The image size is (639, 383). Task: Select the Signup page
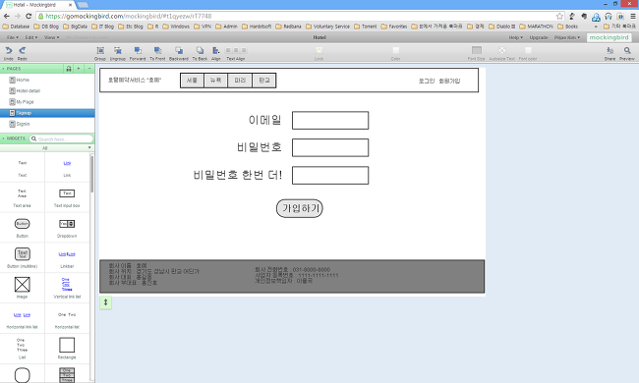[x=47, y=113]
